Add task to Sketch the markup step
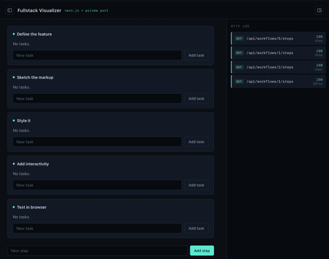Screen dimensions: 329x259 point(196,99)
